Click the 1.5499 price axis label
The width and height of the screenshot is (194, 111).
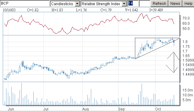[x=188, y=65]
